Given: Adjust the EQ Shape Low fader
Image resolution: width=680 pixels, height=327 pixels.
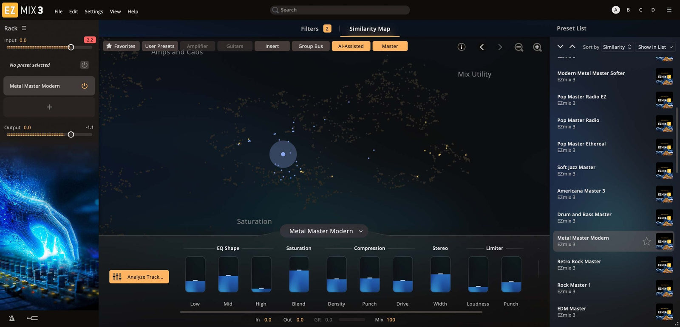Looking at the screenshot, I should [x=195, y=274].
